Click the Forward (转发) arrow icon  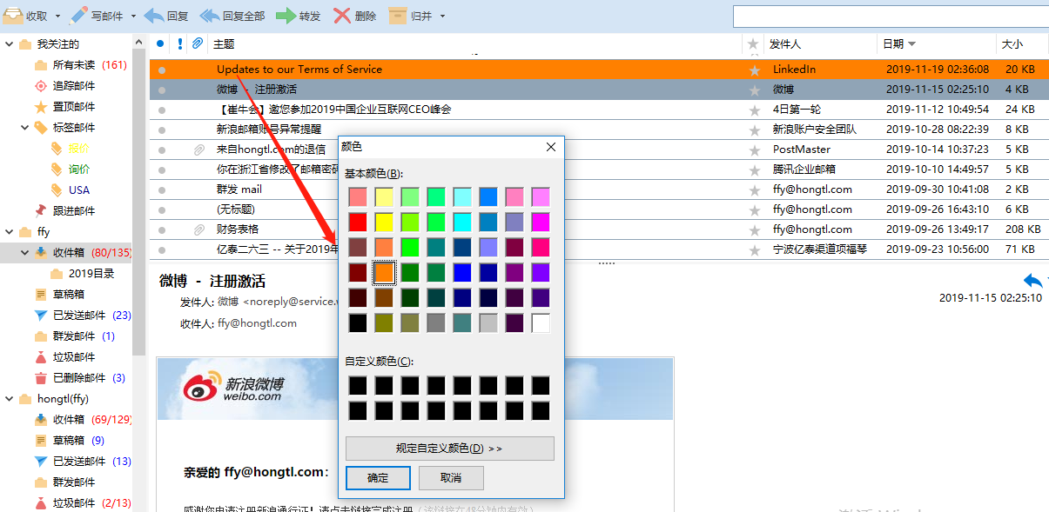point(286,16)
